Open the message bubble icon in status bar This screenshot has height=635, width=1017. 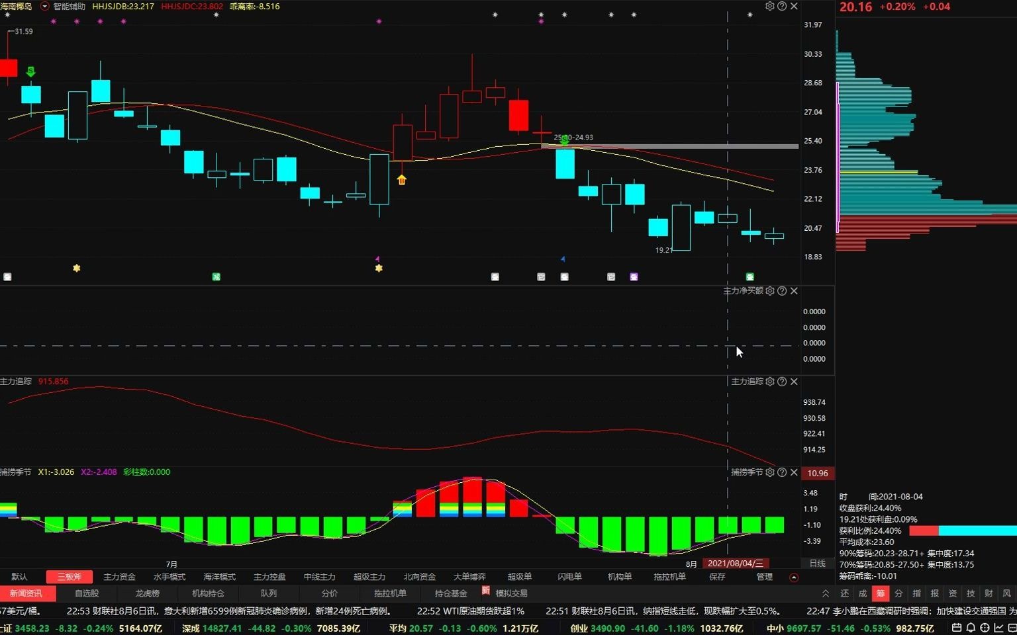[x=1012, y=628]
